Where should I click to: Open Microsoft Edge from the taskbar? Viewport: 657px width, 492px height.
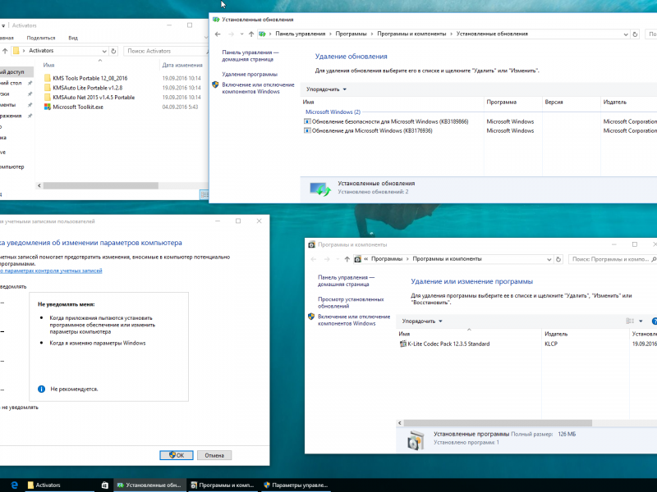[x=14, y=485]
